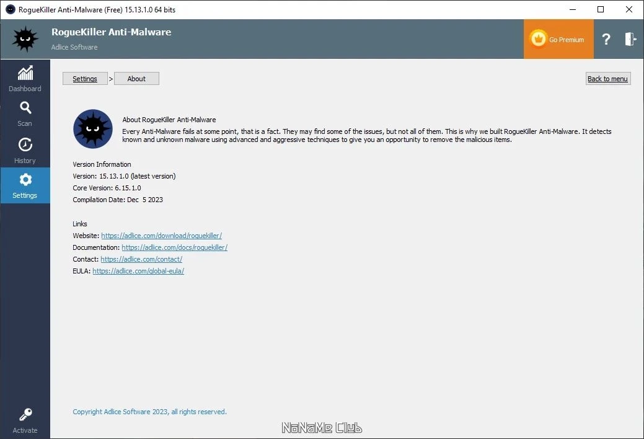Close the RogueKiller window
The height and width of the screenshot is (439, 644).
point(629,9)
